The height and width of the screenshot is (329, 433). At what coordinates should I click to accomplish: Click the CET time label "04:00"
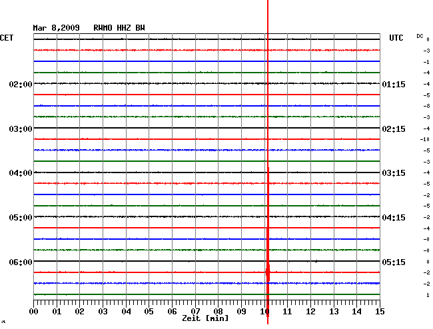pyautogui.click(x=21, y=173)
